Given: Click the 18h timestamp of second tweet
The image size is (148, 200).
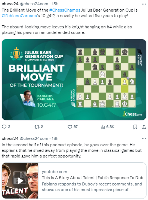Looking at the screenshot, I should tap(55, 138).
